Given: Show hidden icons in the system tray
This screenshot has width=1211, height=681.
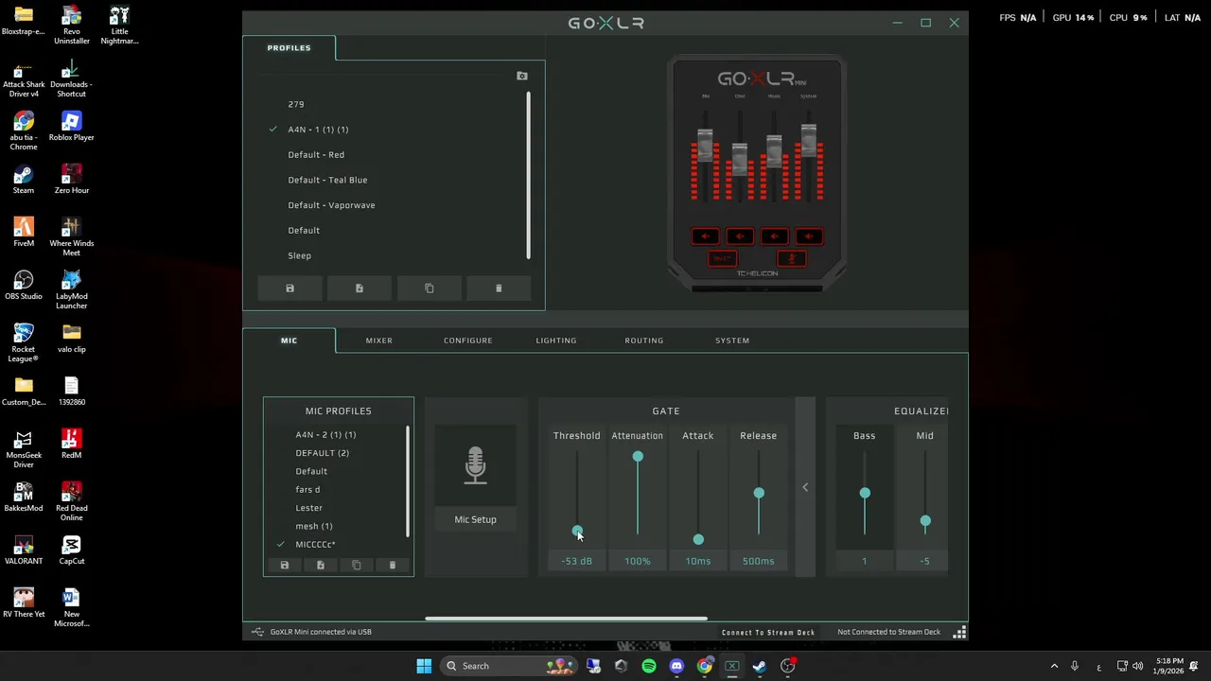Looking at the screenshot, I should coord(1054,666).
